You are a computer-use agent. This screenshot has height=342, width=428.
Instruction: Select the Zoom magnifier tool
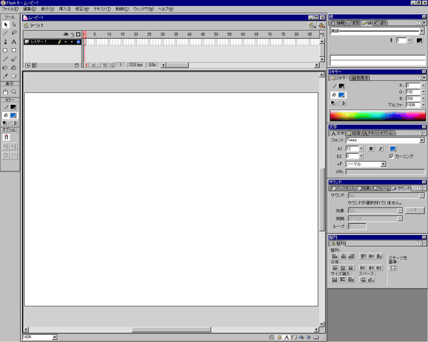click(14, 92)
